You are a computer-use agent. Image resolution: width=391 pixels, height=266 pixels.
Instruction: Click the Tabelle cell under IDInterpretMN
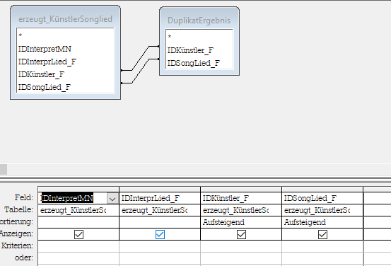click(78, 210)
